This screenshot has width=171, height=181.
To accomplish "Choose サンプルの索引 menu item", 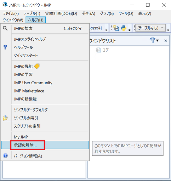I will point(45,118).
